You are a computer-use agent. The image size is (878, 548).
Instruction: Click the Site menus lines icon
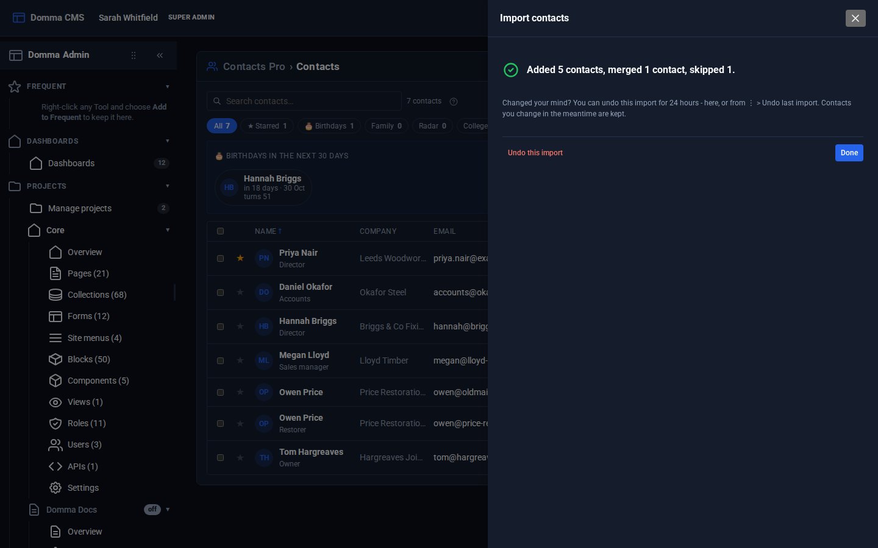point(55,338)
